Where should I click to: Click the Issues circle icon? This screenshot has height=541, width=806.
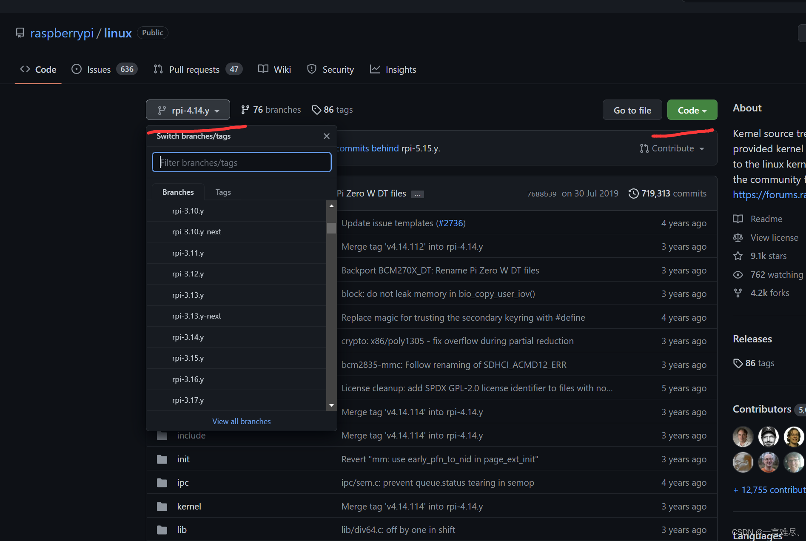pyautogui.click(x=77, y=69)
